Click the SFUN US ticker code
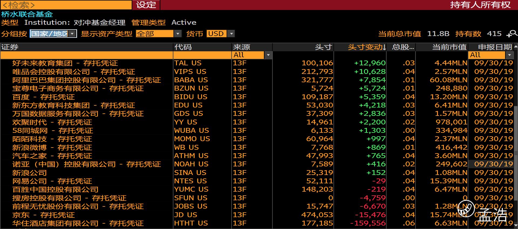This screenshot has height=229, width=518. point(191,198)
